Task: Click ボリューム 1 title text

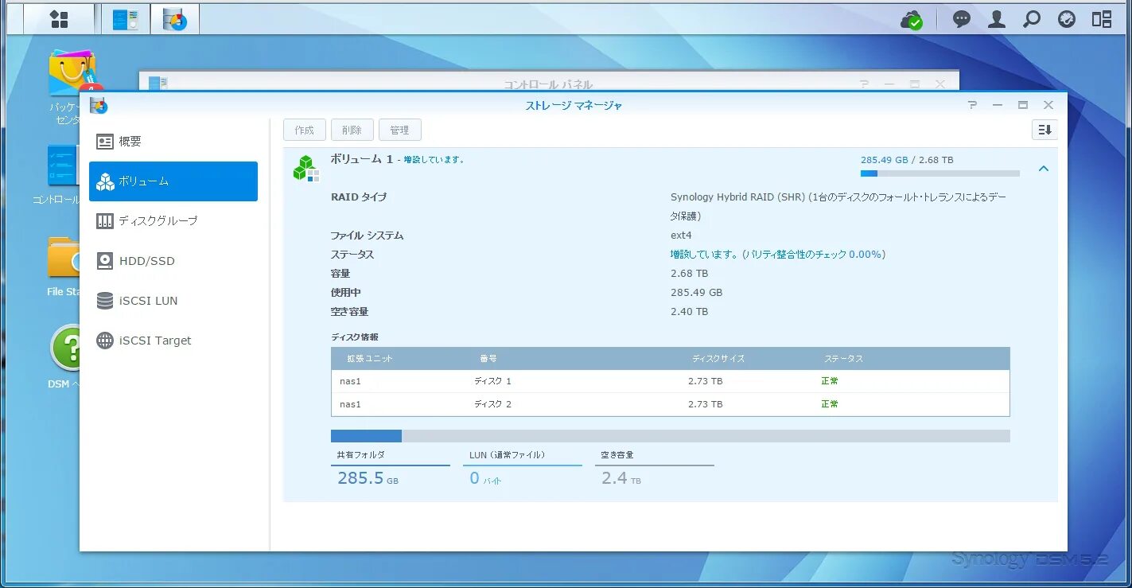Action: pyautogui.click(x=362, y=159)
